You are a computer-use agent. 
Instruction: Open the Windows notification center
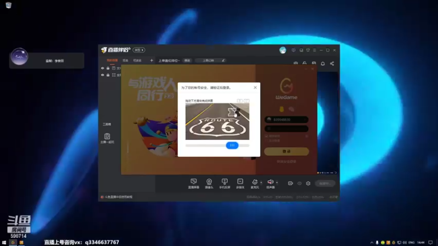point(430,243)
